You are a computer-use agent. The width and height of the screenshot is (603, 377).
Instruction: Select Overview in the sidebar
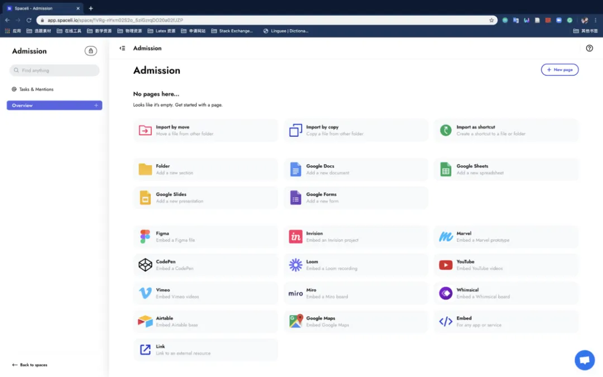click(x=54, y=106)
